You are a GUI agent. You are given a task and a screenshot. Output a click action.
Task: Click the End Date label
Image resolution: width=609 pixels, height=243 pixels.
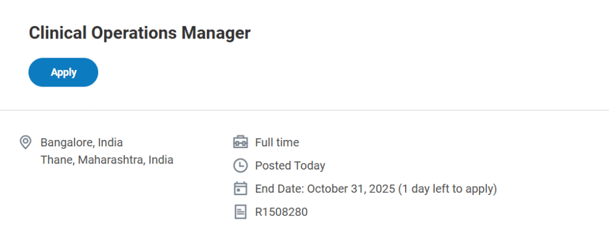(x=279, y=188)
